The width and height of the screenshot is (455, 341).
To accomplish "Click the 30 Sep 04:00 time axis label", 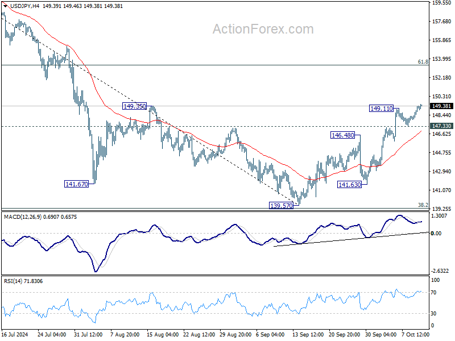I will [380, 334].
